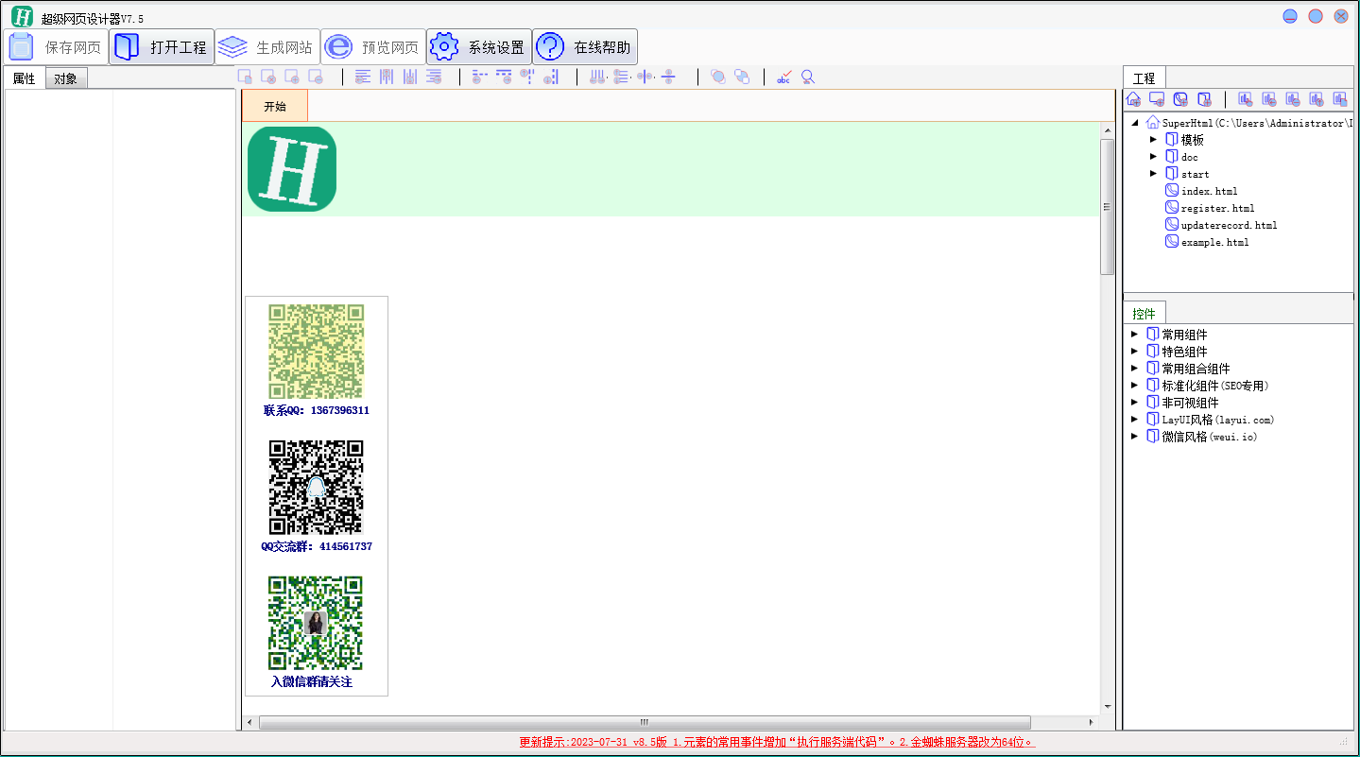The image size is (1360, 757).
Task: Click the house with plus icon
Action: [x=1134, y=99]
